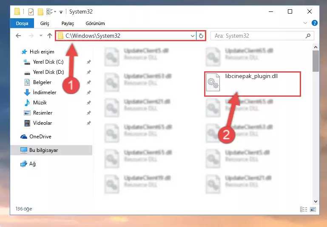Select Hızlı erişim in navigation pane
Viewport: 327px width, 227px height.
click(42, 52)
